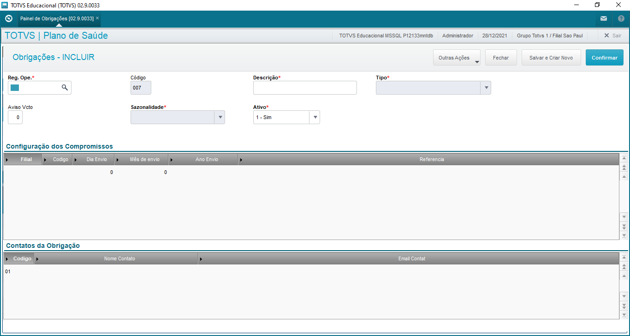Image resolution: width=630 pixels, height=336 pixels.
Task: Move up one row in Compromissos grid
Action: point(624,177)
